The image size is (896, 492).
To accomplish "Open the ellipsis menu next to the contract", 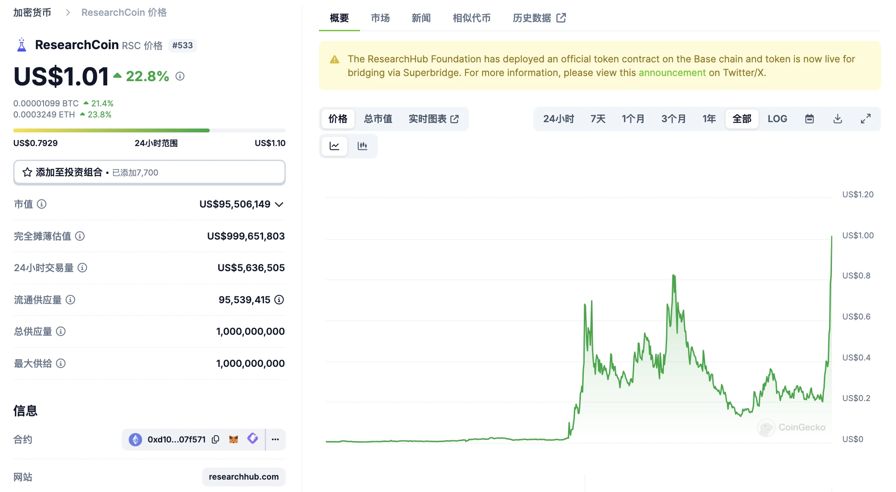I will tap(275, 439).
